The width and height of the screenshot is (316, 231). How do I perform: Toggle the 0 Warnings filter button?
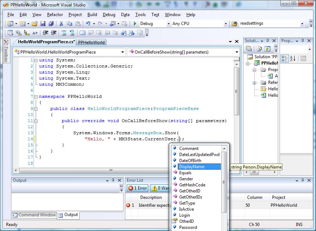pyautogui.click(x=160, y=188)
